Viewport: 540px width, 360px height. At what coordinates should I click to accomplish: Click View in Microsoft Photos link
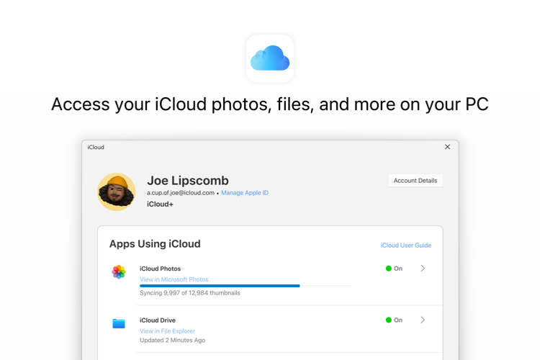[x=174, y=279]
